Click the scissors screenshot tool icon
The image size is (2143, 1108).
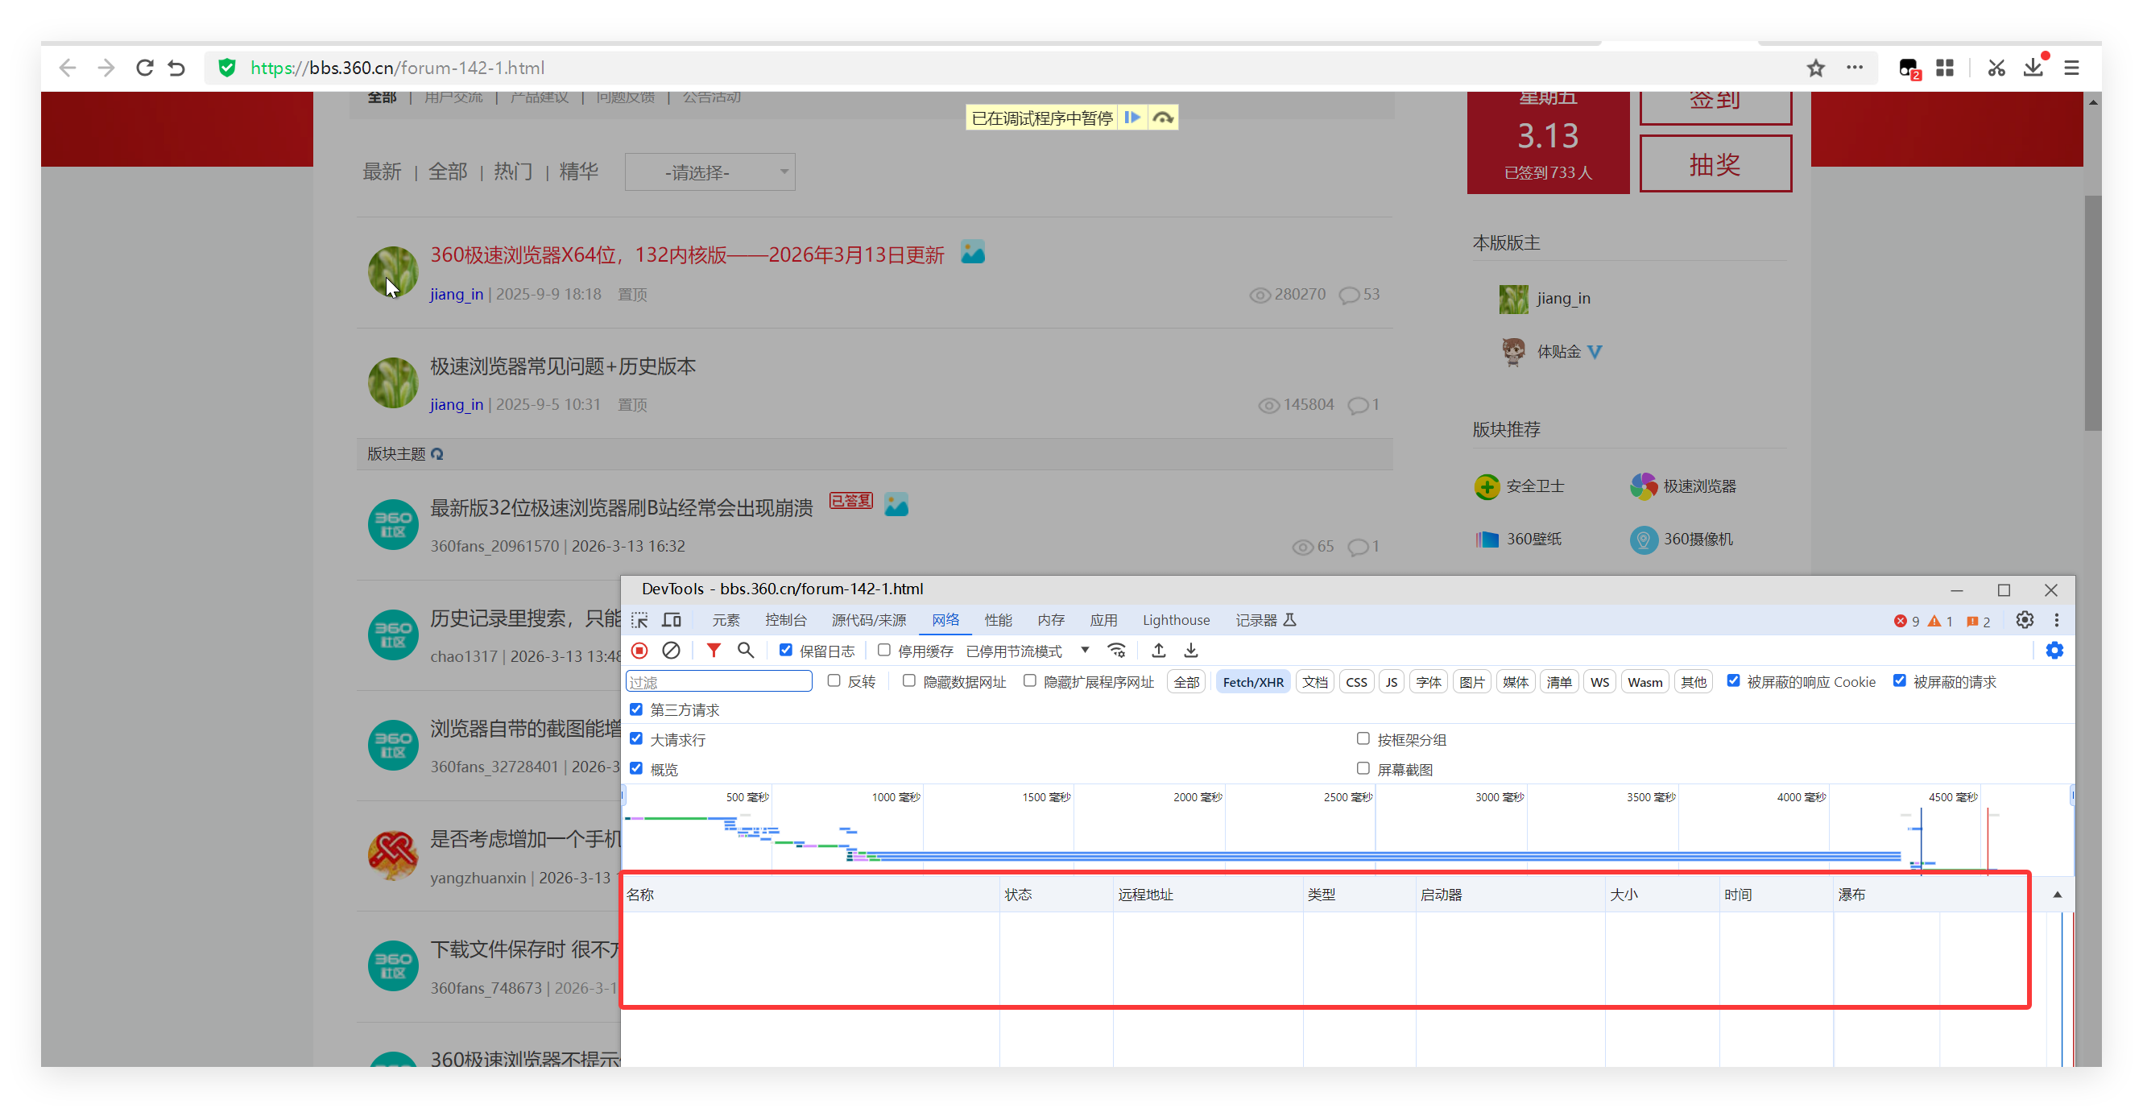pyautogui.click(x=1996, y=68)
